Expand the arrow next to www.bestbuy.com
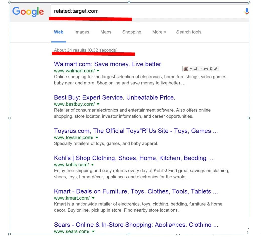Image resolution: width=269 pixels, height=243 pixels. point(98,104)
